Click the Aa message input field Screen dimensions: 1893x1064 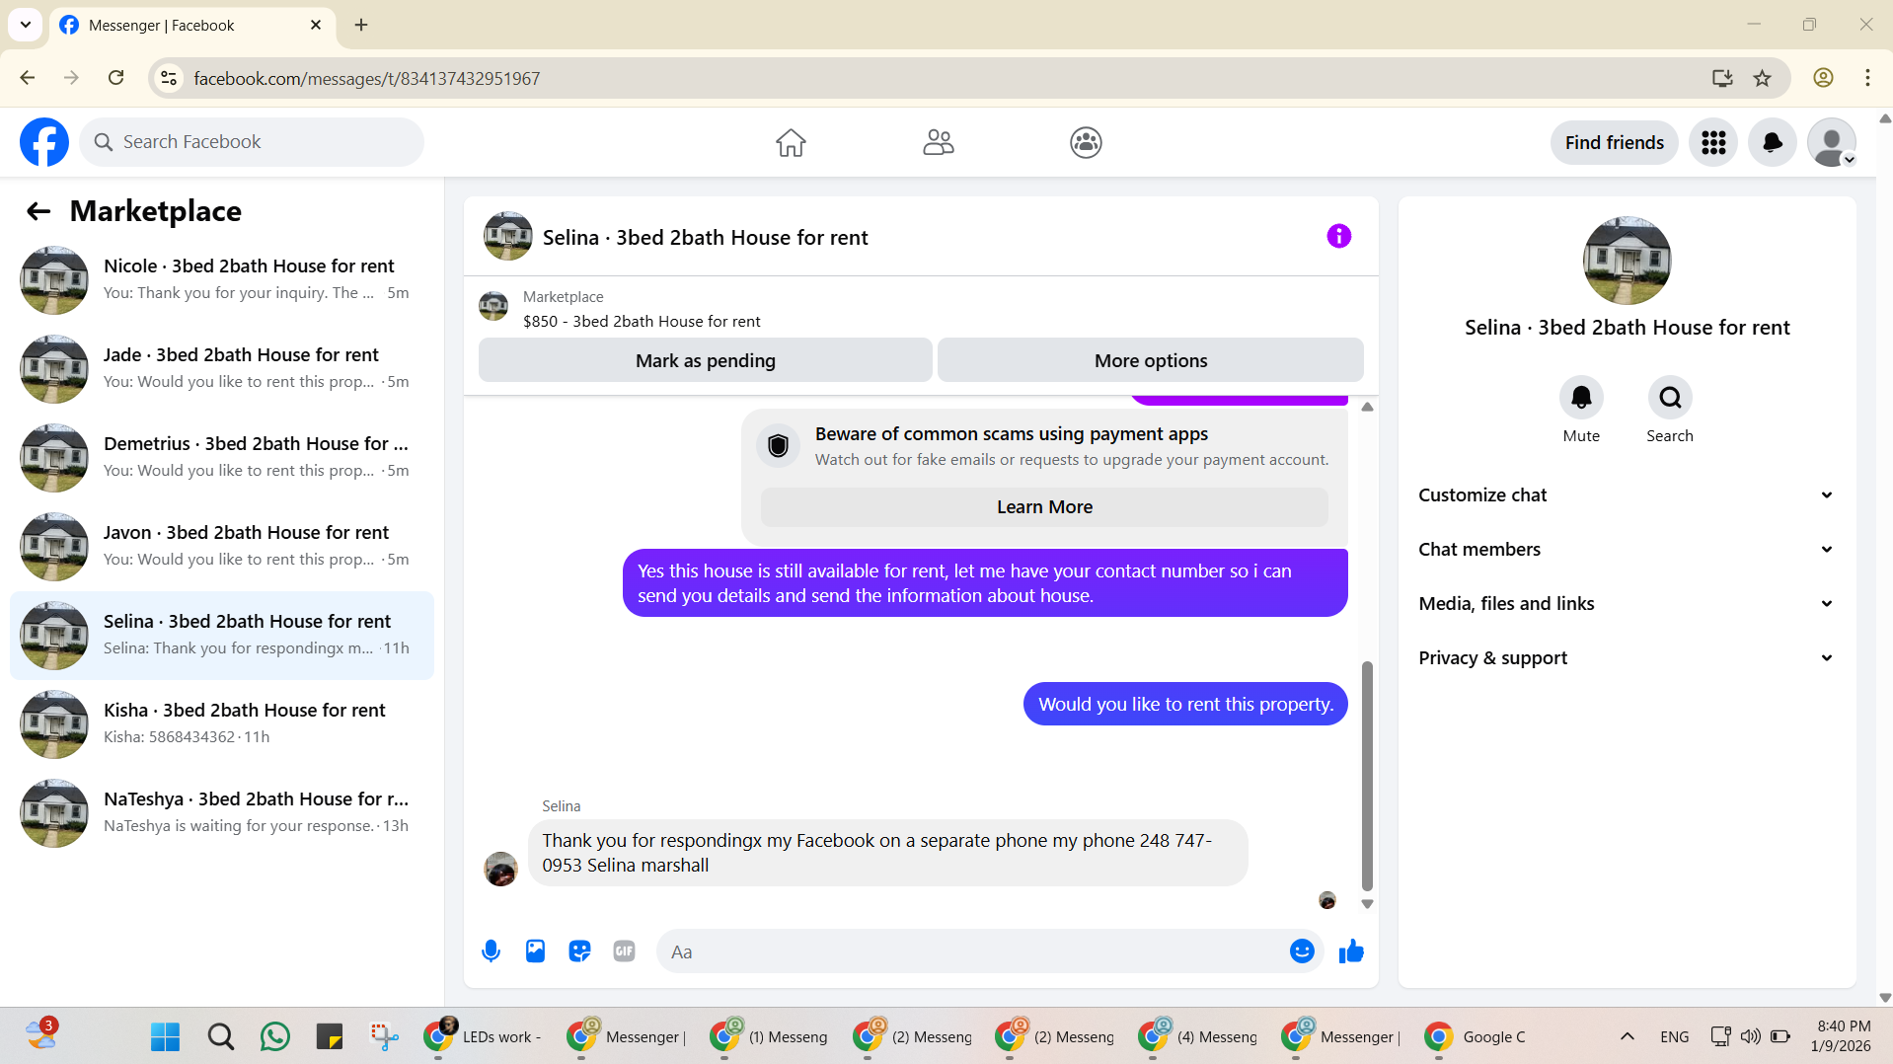(972, 951)
